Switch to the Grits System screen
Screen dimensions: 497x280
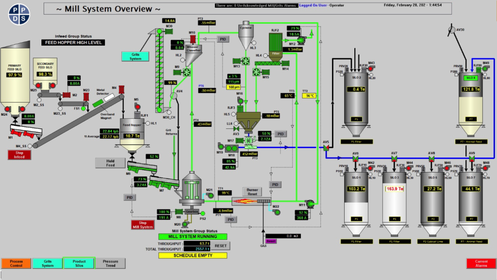(x=47, y=263)
